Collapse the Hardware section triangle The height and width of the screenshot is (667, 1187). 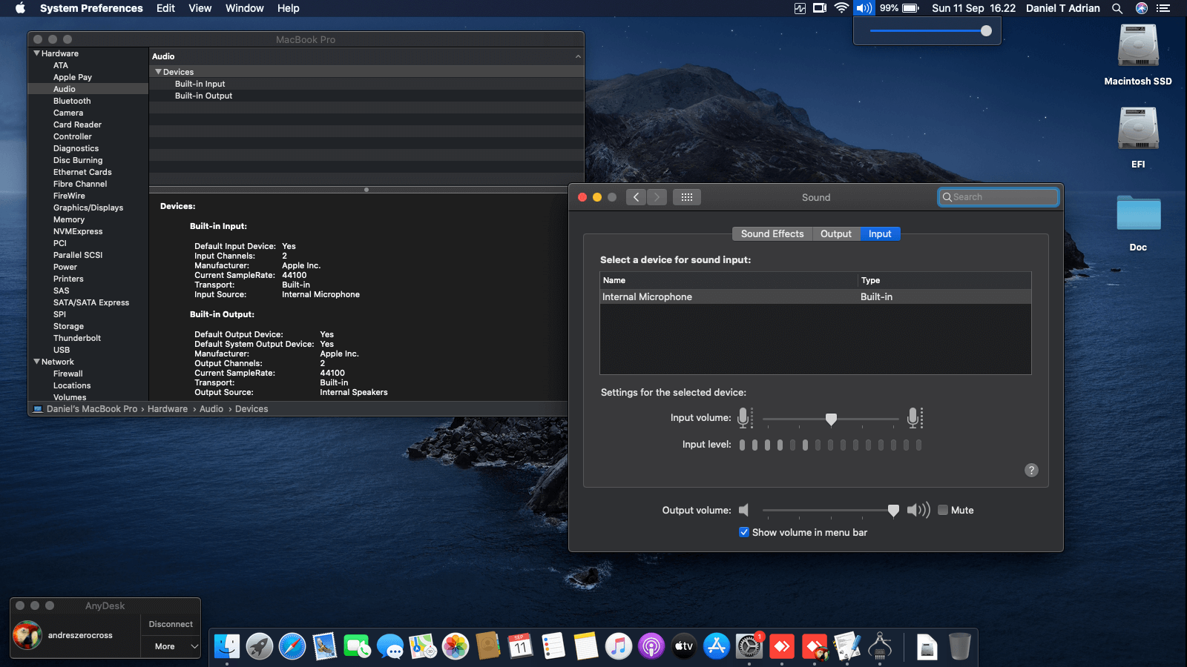(x=36, y=53)
